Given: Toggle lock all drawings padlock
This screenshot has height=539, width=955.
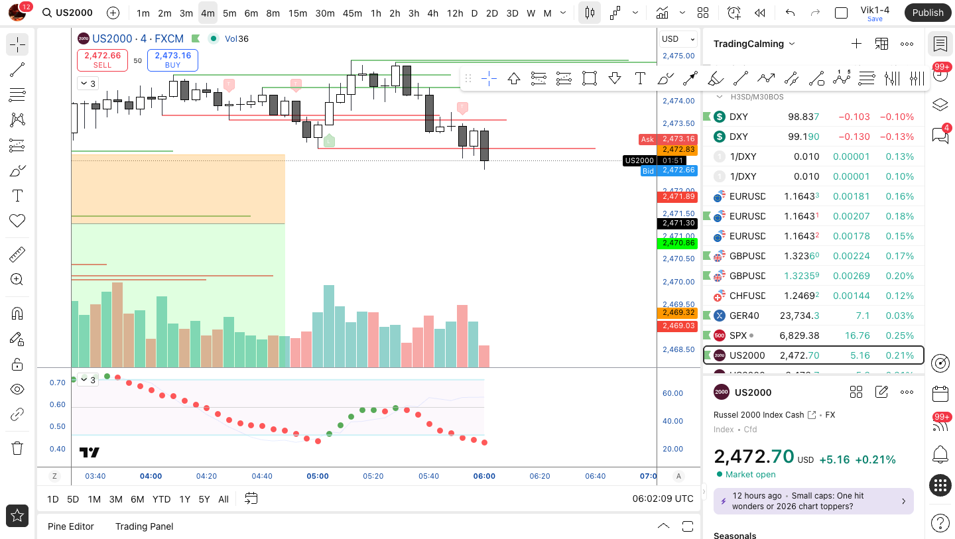Looking at the screenshot, I should 17,364.
